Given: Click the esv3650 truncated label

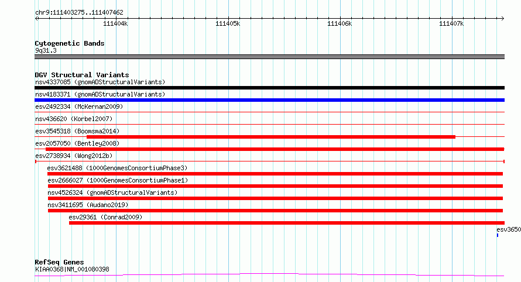Looking at the screenshot, I should 509,229.
